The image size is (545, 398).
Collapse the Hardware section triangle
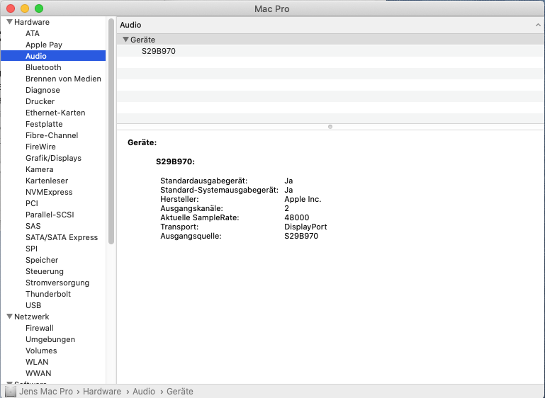point(10,22)
